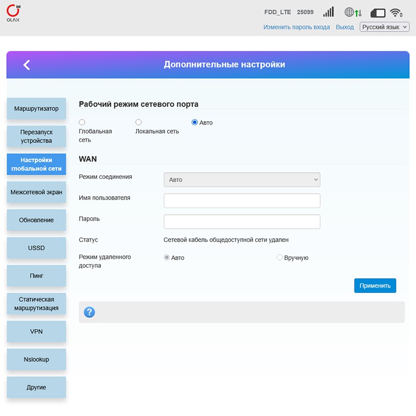Click the Изменить пароль входа link
The image size is (416, 416).
[x=296, y=27]
